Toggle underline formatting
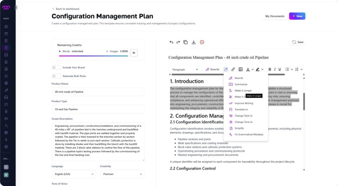Screen dimensions: 338x186 click(280, 69)
